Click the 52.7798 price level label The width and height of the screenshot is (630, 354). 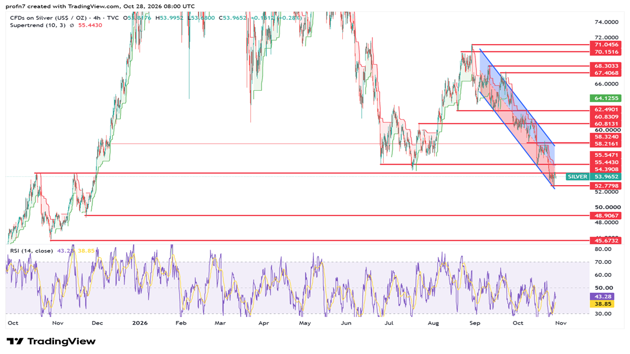pos(607,186)
